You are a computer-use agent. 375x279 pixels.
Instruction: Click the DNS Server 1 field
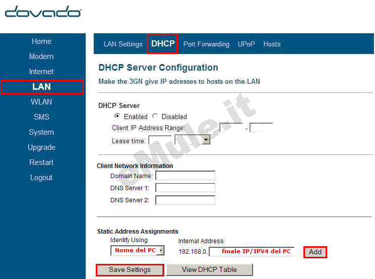[x=185, y=188]
